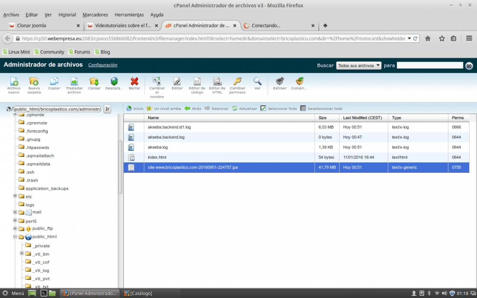477x298 pixels.
Task: Open Archivo menu
Action: point(11,15)
